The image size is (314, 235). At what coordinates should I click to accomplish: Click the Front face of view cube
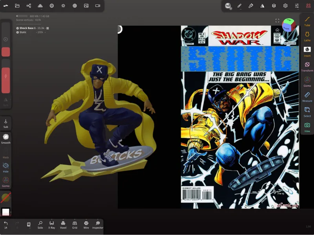click(x=287, y=28)
